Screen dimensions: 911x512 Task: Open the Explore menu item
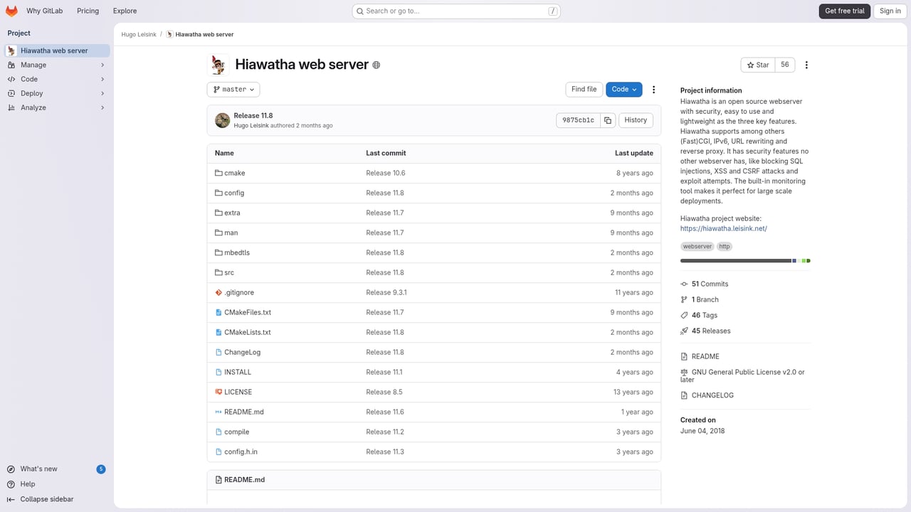point(125,11)
